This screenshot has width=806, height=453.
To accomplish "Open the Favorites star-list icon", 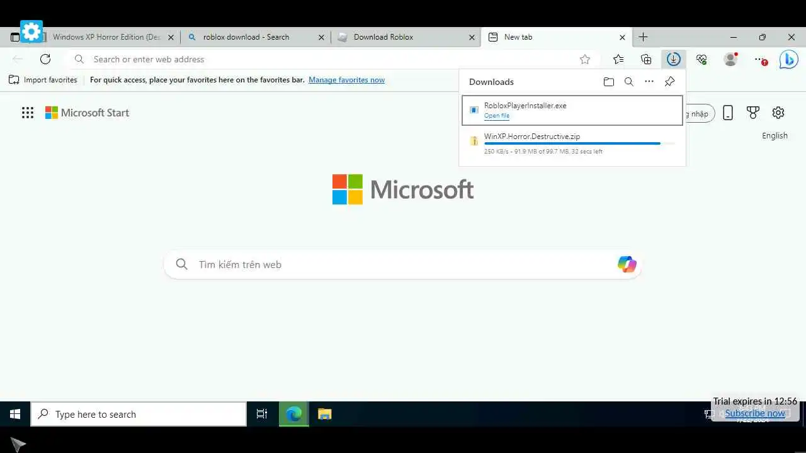I will [618, 59].
